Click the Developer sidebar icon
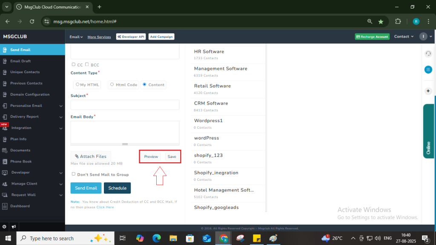436x245 pixels. [x=5, y=173]
